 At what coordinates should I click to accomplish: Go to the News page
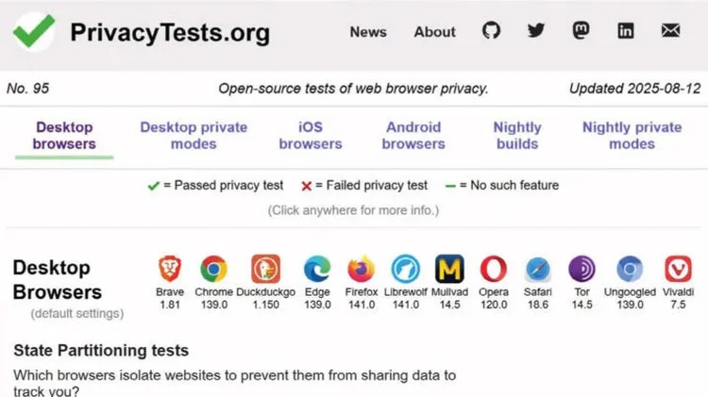coord(368,32)
